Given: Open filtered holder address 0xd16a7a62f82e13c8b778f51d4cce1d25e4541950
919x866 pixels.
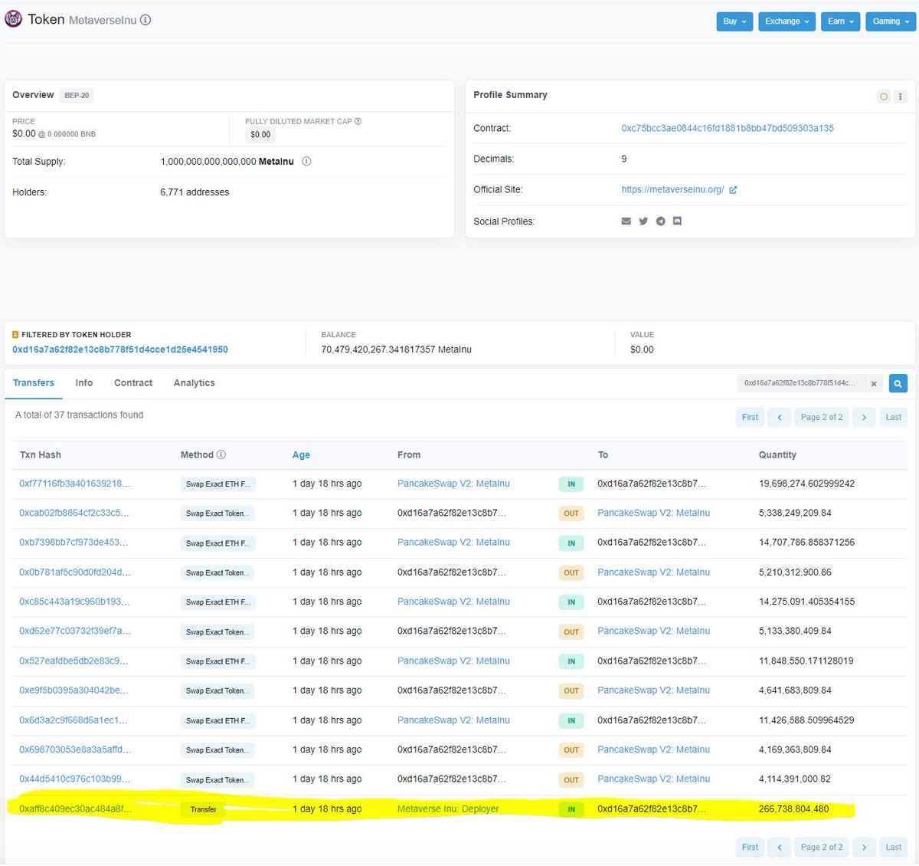Looking at the screenshot, I should [120, 349].
